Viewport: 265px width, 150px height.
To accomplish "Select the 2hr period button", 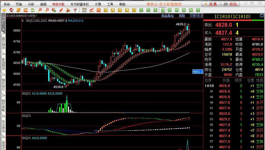I will [184, 10].
